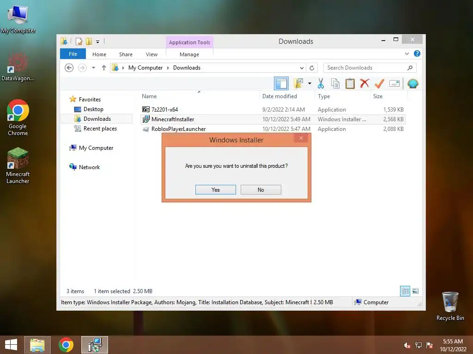
Task: Click the Paste clipboard icon
Action: coord(350,83)
